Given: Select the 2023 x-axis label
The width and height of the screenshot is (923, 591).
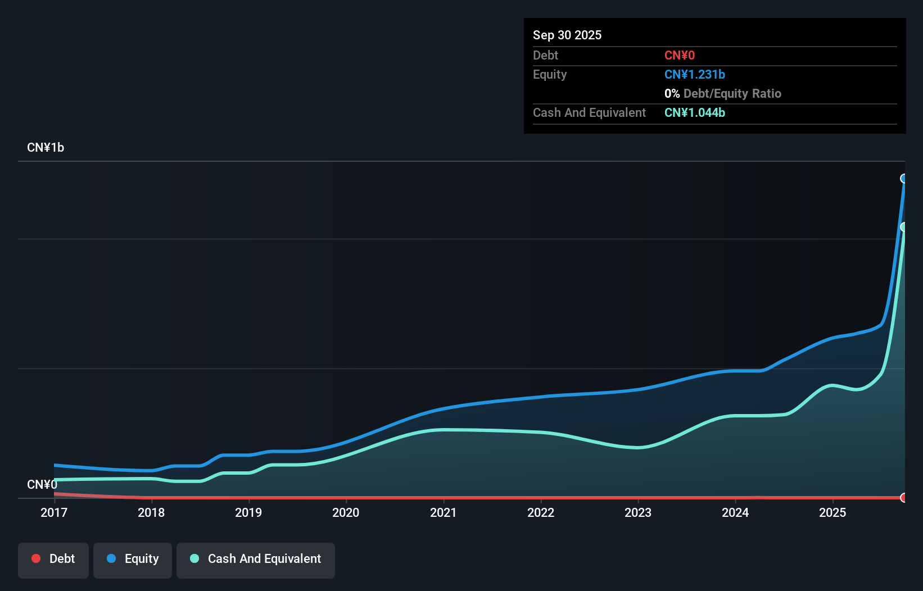Looking at the screenshot, I should click(x=638, y=512).
